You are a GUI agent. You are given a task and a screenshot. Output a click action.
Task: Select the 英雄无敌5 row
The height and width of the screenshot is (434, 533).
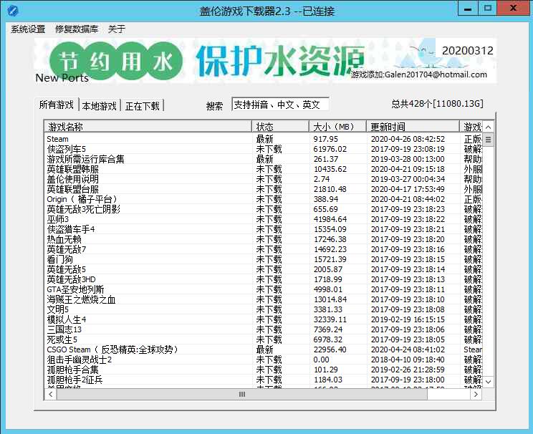click(264, 269)
